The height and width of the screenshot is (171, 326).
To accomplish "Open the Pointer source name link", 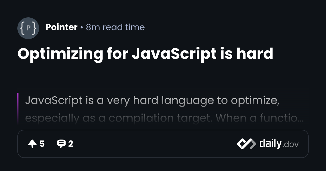I will (x=62, y=27).
